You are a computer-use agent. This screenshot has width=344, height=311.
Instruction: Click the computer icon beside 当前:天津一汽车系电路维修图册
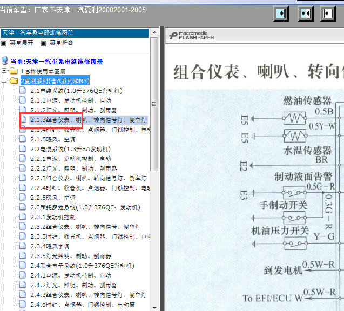[x=5, y=61]
